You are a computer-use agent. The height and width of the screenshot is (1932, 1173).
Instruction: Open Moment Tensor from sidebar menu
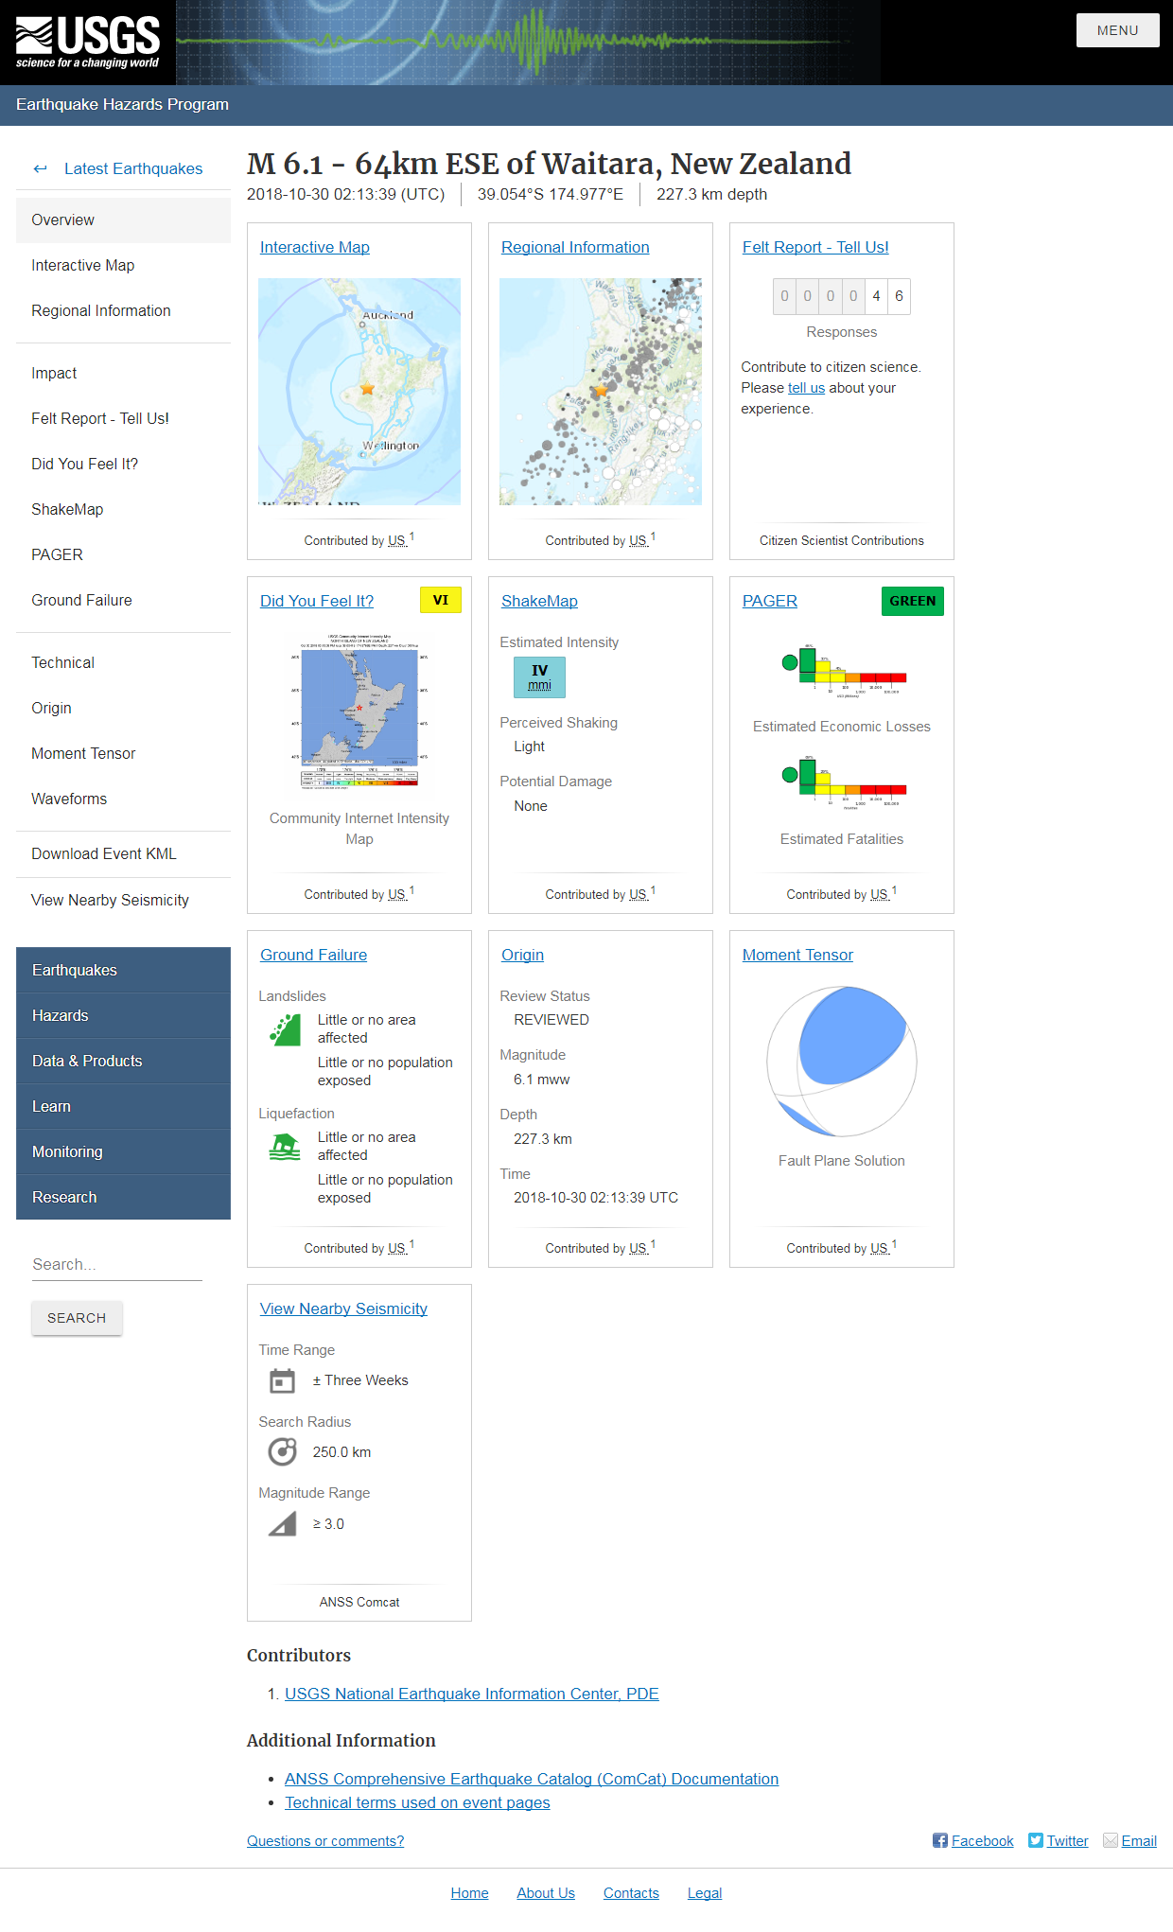(83, 753)
